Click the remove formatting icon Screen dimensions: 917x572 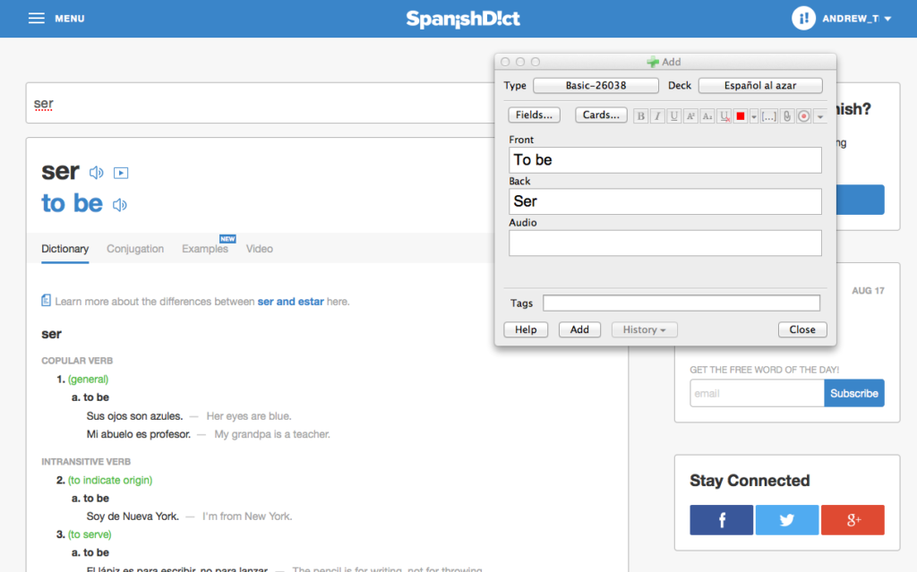[724, 116]
